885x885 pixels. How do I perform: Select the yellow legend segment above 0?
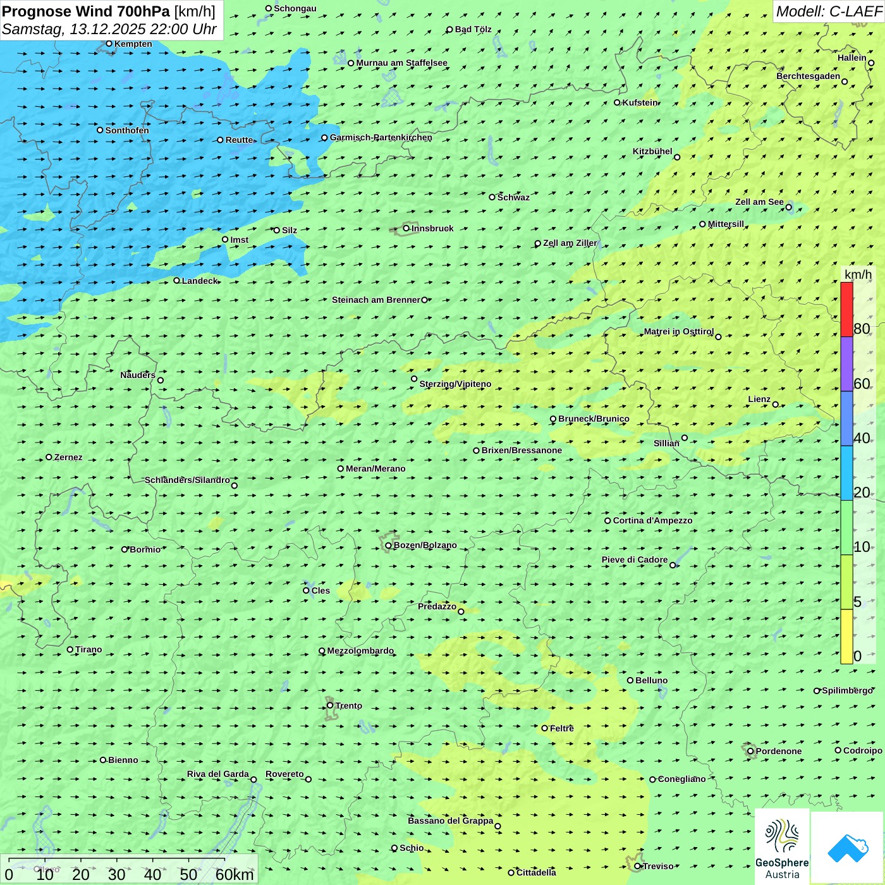click(x=846, y=637)
